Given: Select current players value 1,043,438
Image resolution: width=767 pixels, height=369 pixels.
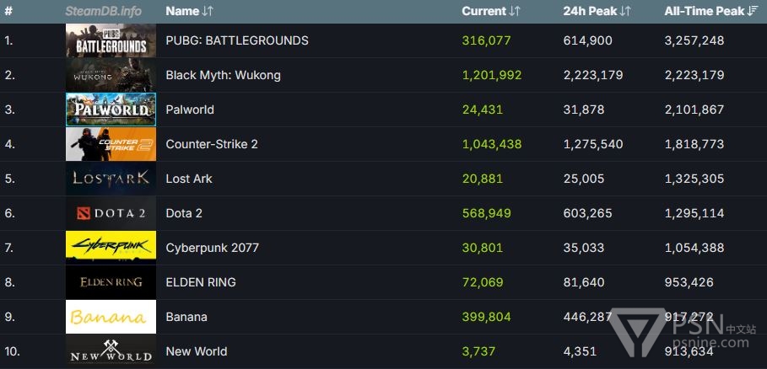Looking at the screenshot, I should click(492, 144).
